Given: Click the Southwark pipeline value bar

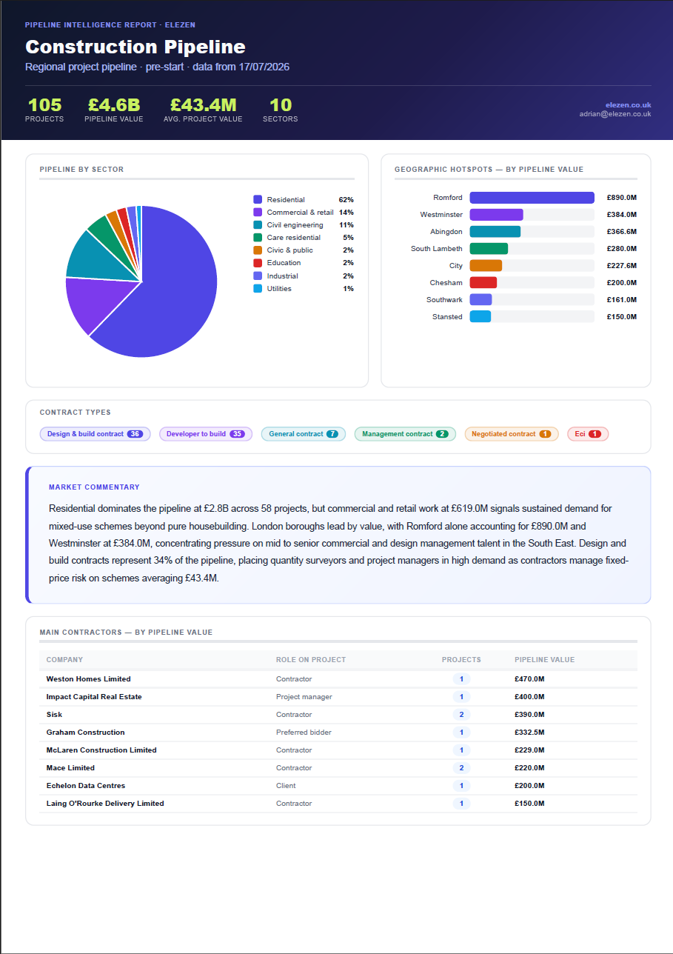Looking at the screenshot, I should point(481,300).
